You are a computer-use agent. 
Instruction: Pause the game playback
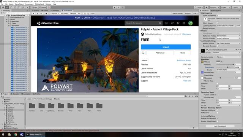click(x=119, y=7)
